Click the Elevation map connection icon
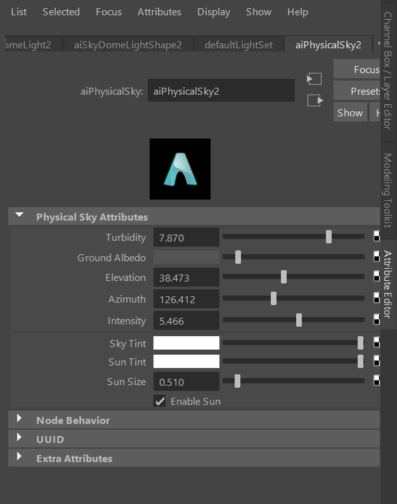397x504 pixels. click(377, 276)
